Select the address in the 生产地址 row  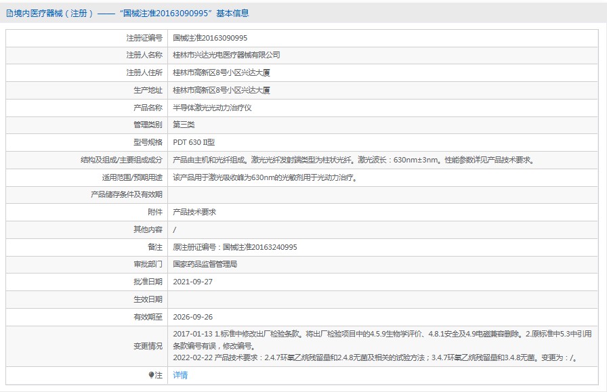coord(222,90)
